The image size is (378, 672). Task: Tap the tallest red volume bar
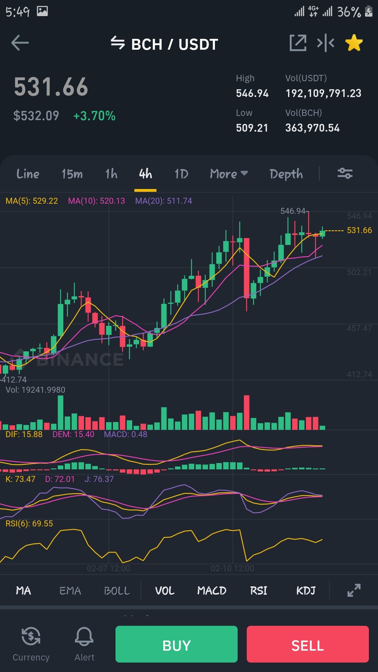(x=246, y=412)
